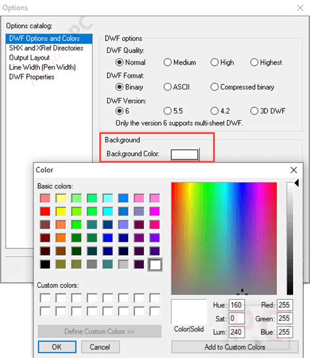Open Output Layout catalog entry
The width and height of the screenshot is (310, 358).
click(x=49, y=57)
